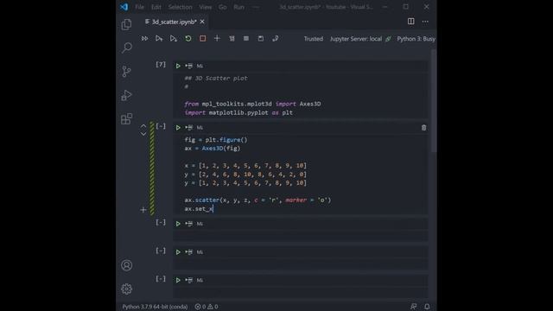The height and width of the screenshot is (311, 553).
Task: Open the File menu
Action: [139, 7]
